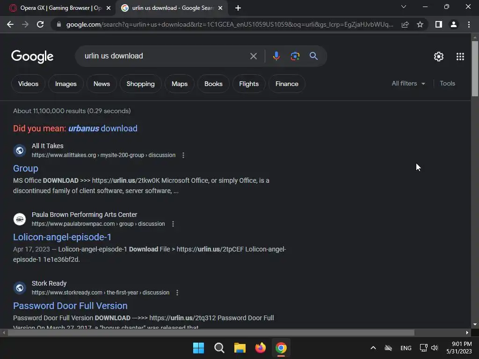
Task: Open more options for the All It Takes result
Action: (183, 155)
